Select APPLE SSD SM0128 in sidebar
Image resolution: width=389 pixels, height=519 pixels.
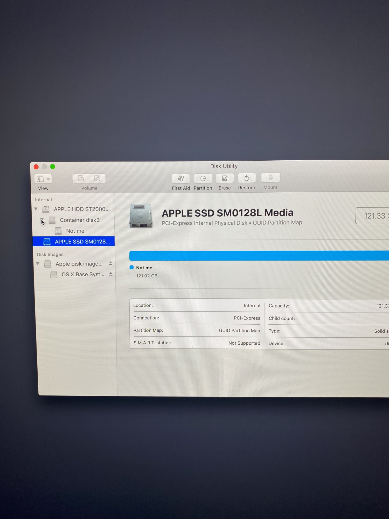tap(74, 241)
